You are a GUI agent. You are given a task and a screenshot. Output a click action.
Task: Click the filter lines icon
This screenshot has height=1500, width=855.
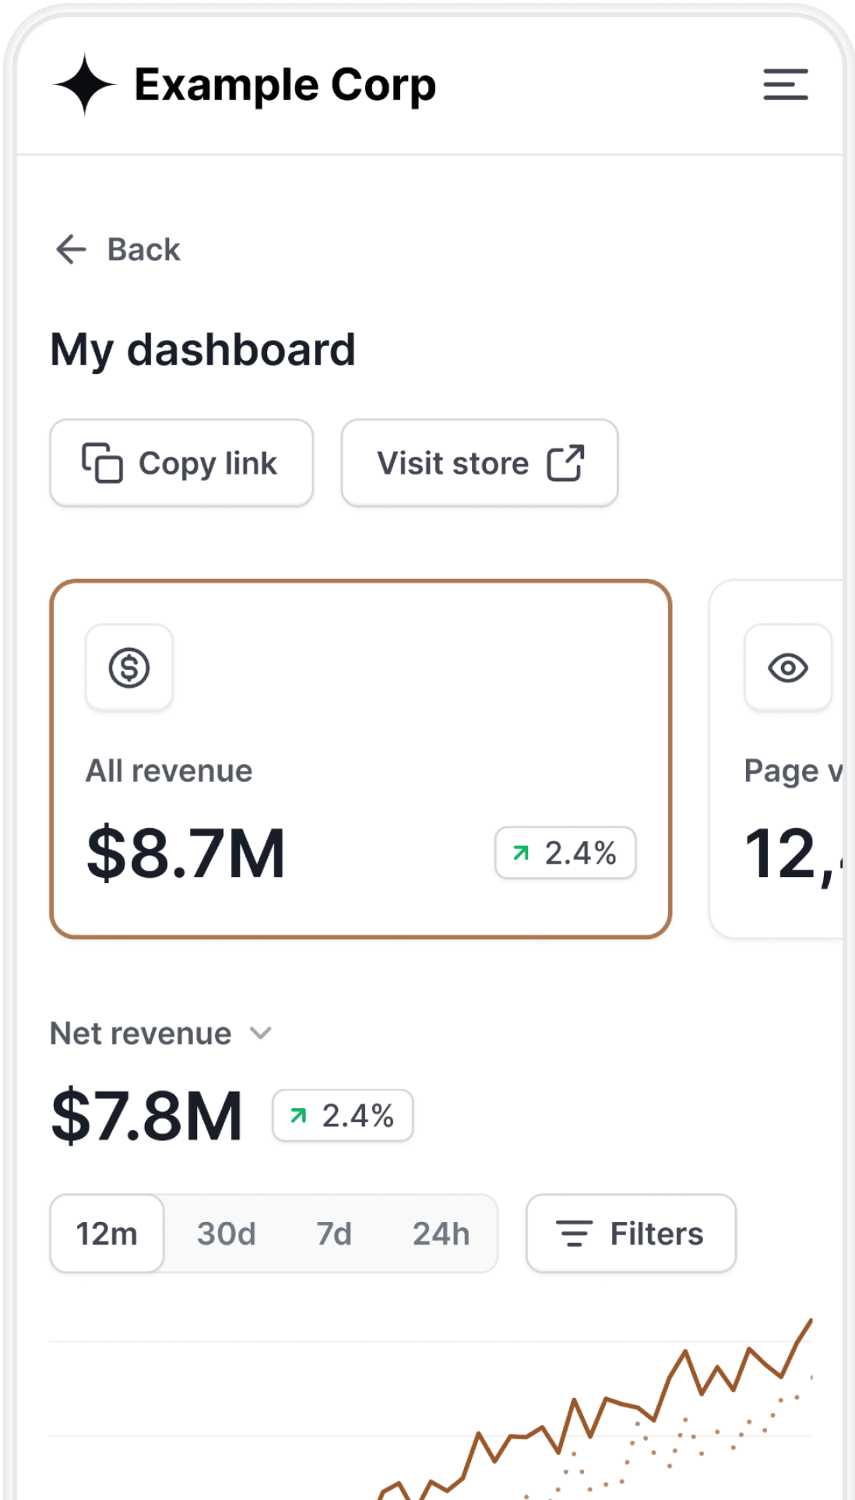click(574, 1234)
